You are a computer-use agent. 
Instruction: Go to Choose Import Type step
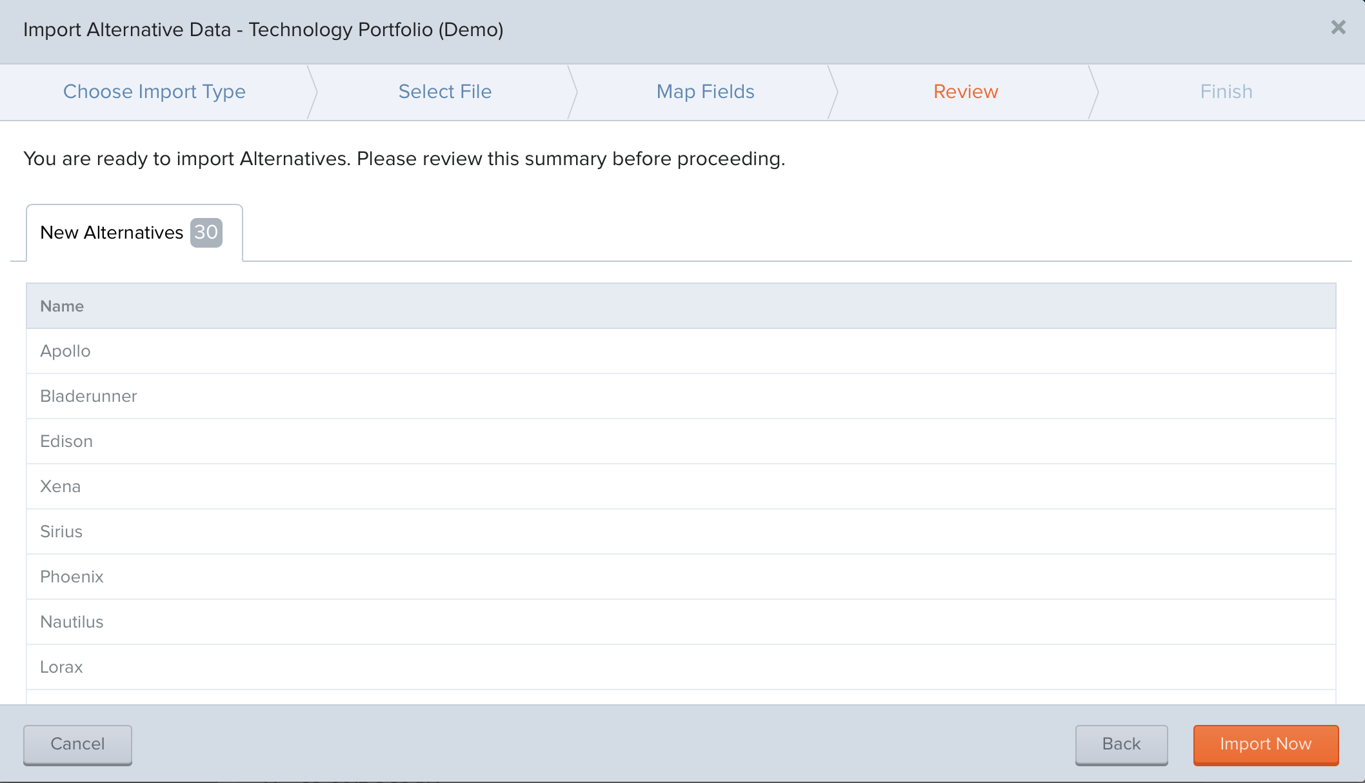(154, 92)
